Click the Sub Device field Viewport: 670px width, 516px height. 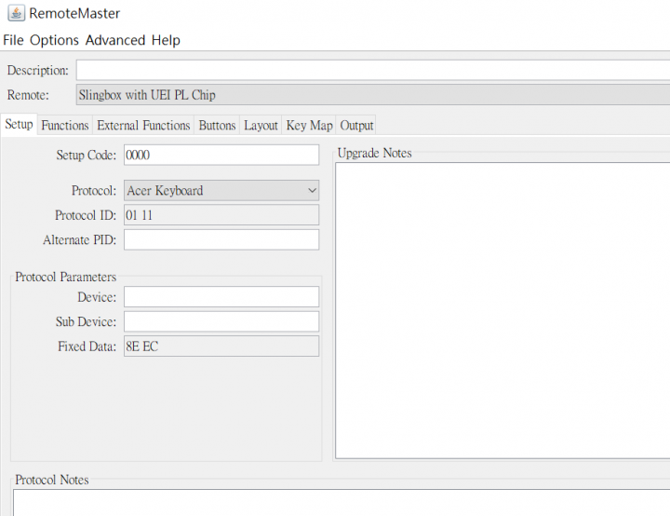(221, 321)
